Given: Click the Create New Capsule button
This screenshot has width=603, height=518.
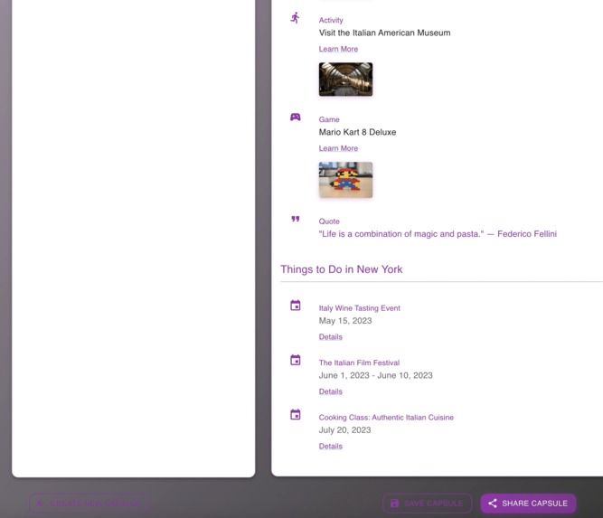Looking at the screenshot, I should (89, 503).
